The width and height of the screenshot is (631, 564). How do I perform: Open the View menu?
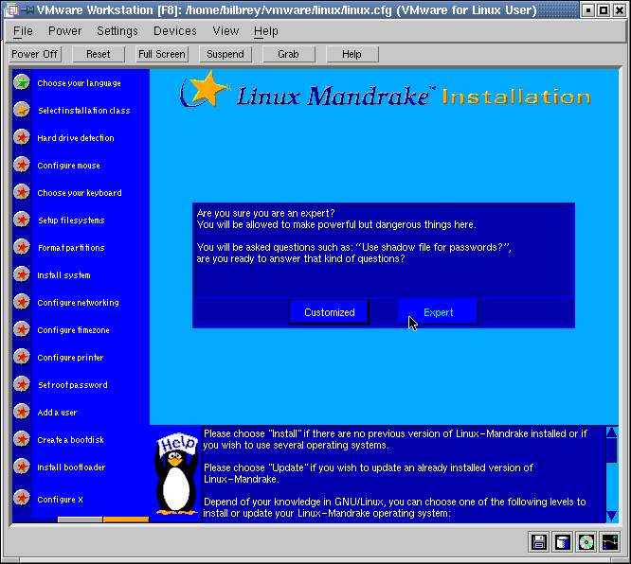click(225, 31)
